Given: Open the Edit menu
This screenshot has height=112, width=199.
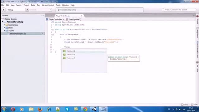Looking at the screenshot, I should point(7,5).
